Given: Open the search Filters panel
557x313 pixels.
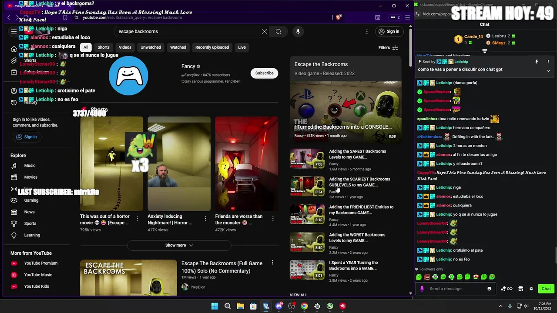Looking at the screenshot, I should point(388,47).
